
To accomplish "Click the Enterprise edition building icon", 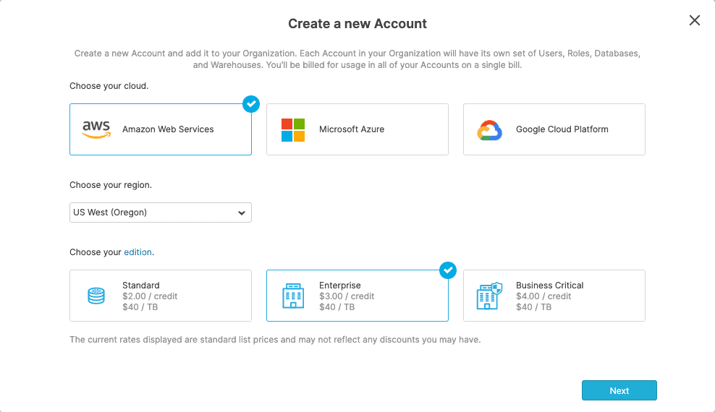I will pyautogui.click(x=293, y=296).
